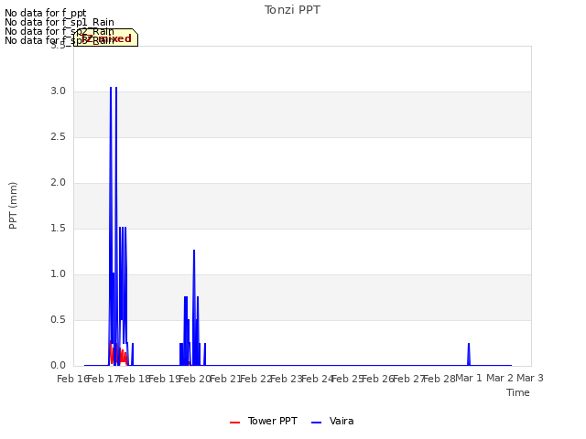Click the Feb 24 x-axis tick label
Screen dimensions: 586x439
tap(317, 379)
